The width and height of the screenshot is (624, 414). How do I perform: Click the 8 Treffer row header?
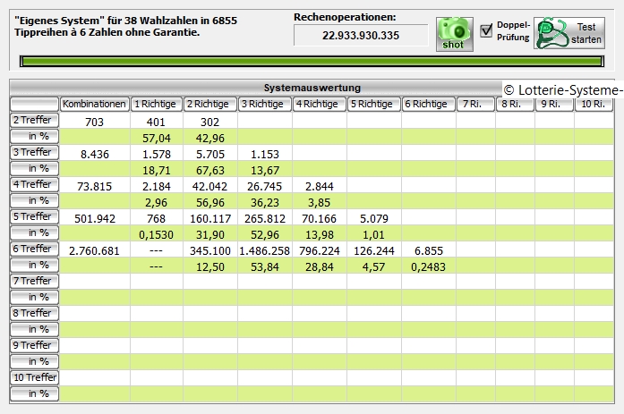tap(34, 313)
